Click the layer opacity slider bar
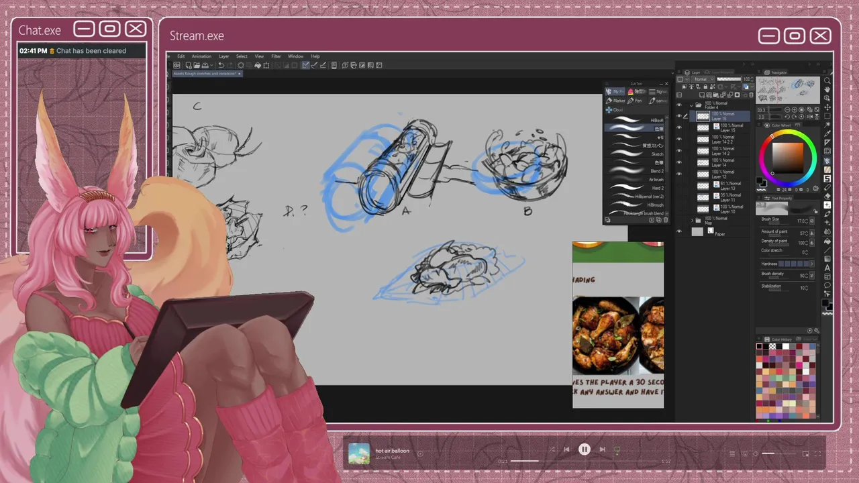The width and height of the screenshot is (859, 483). pos(729,78)
